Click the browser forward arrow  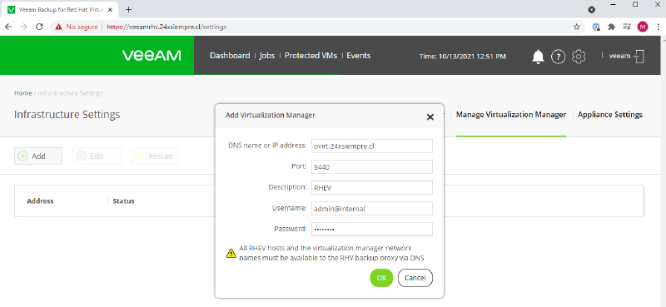click(x=24, y=27)
